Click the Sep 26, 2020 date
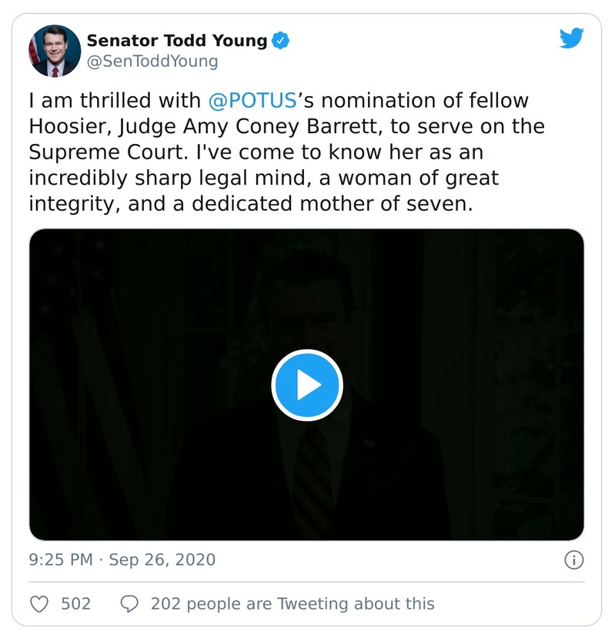Screen dimensions: 615x641 pos(162,559)
